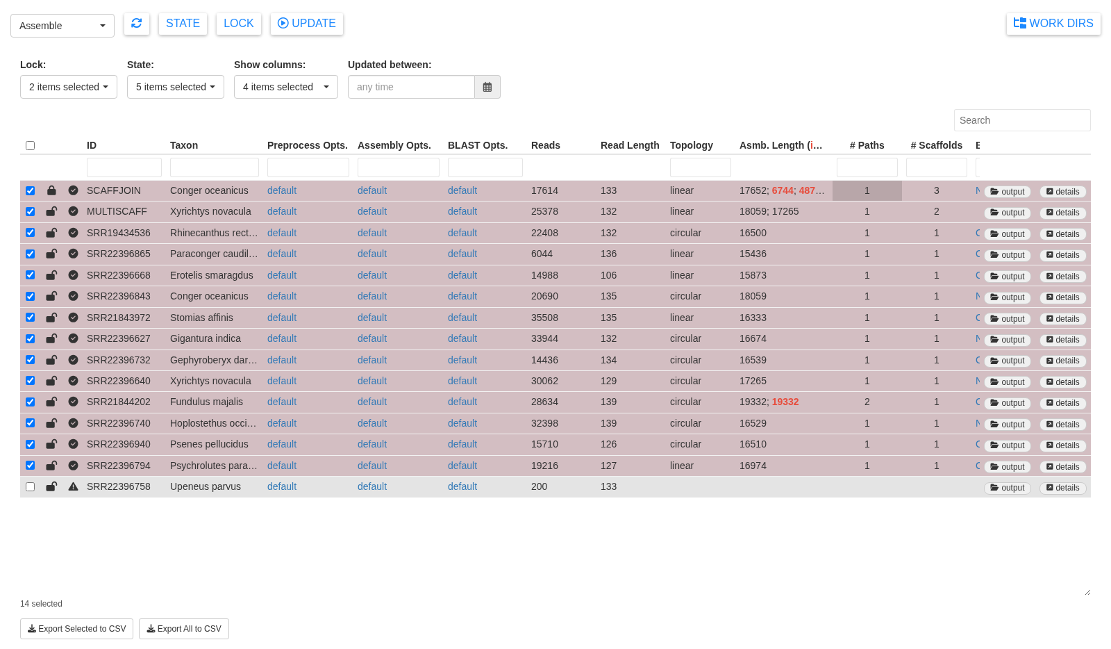This screenshot has width=1111, height=649.
Task: Open BLAST default link for SRR21844202
Action: tap(462, 402)
